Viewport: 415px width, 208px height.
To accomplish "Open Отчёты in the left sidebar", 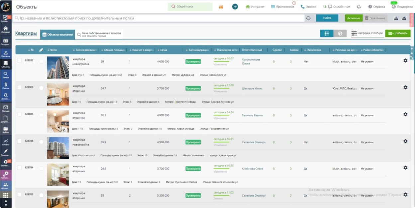I will 6,142.
